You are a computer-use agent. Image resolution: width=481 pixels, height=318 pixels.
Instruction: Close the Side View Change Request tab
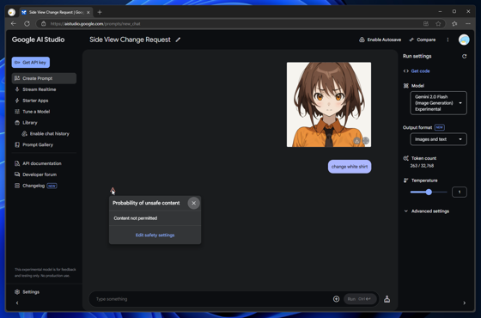pyautogui.click(x=88, y=12)
